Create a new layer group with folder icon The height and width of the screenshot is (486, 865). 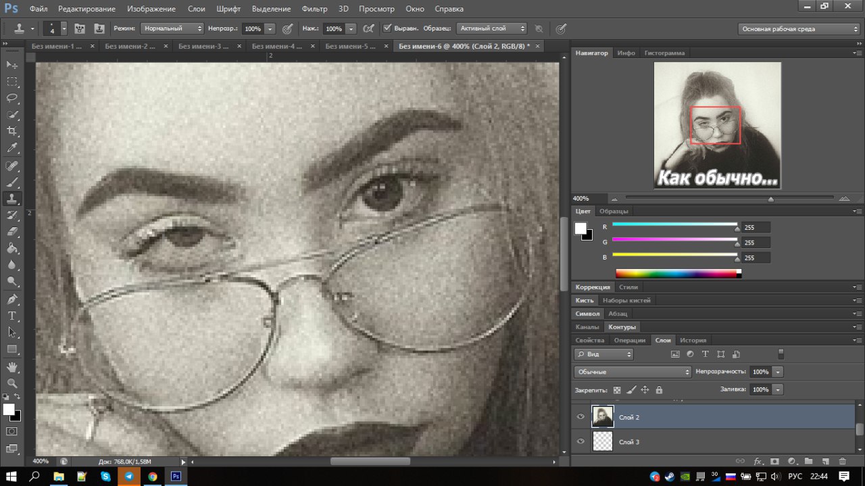coord(808,461)
